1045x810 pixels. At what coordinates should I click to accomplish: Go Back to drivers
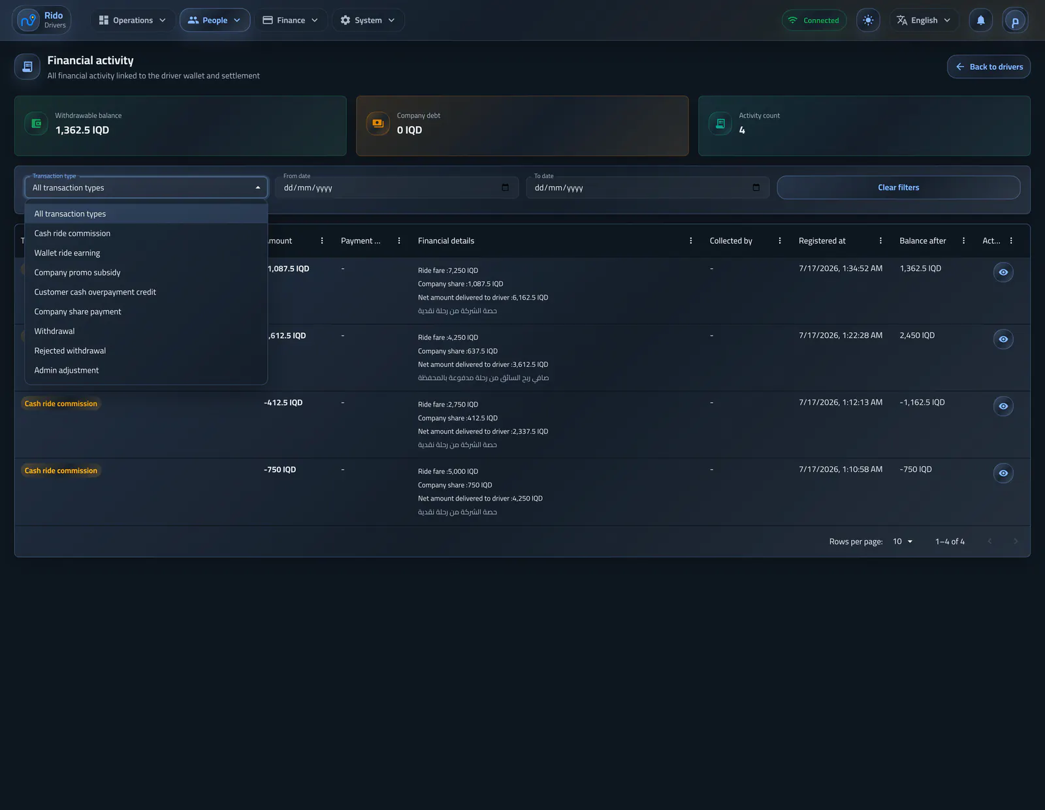pos(989,67)
